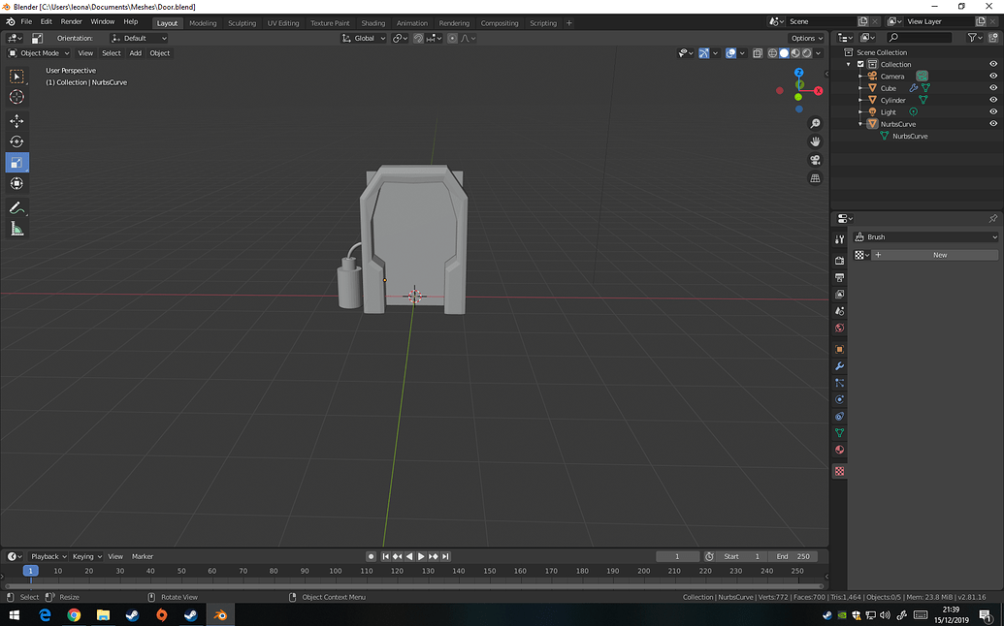Switch to the Sculpting workspace tab
Image resolution: width=1004 pixels, height=626 pixels.
[x=243, y=23]
